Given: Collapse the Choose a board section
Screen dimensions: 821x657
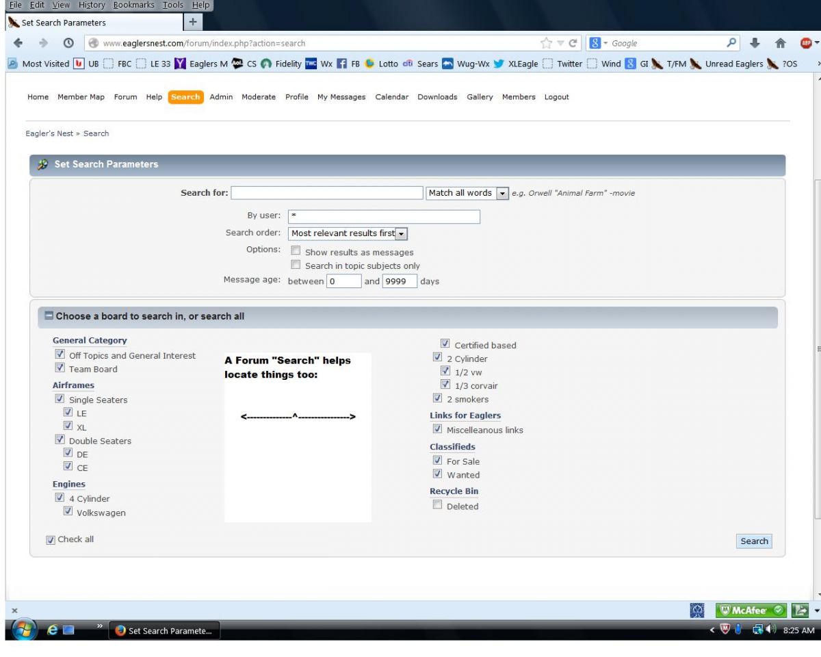Looking at the screenshot, I should tap(49, 317).
